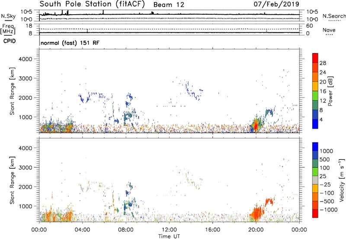Click the '12:00' time tick label

tap(169, 230)
